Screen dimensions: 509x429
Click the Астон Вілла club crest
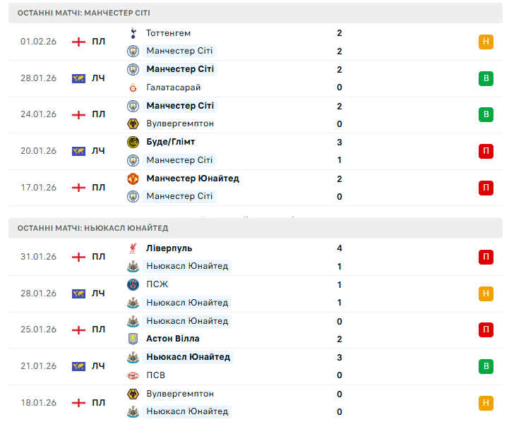133,339
